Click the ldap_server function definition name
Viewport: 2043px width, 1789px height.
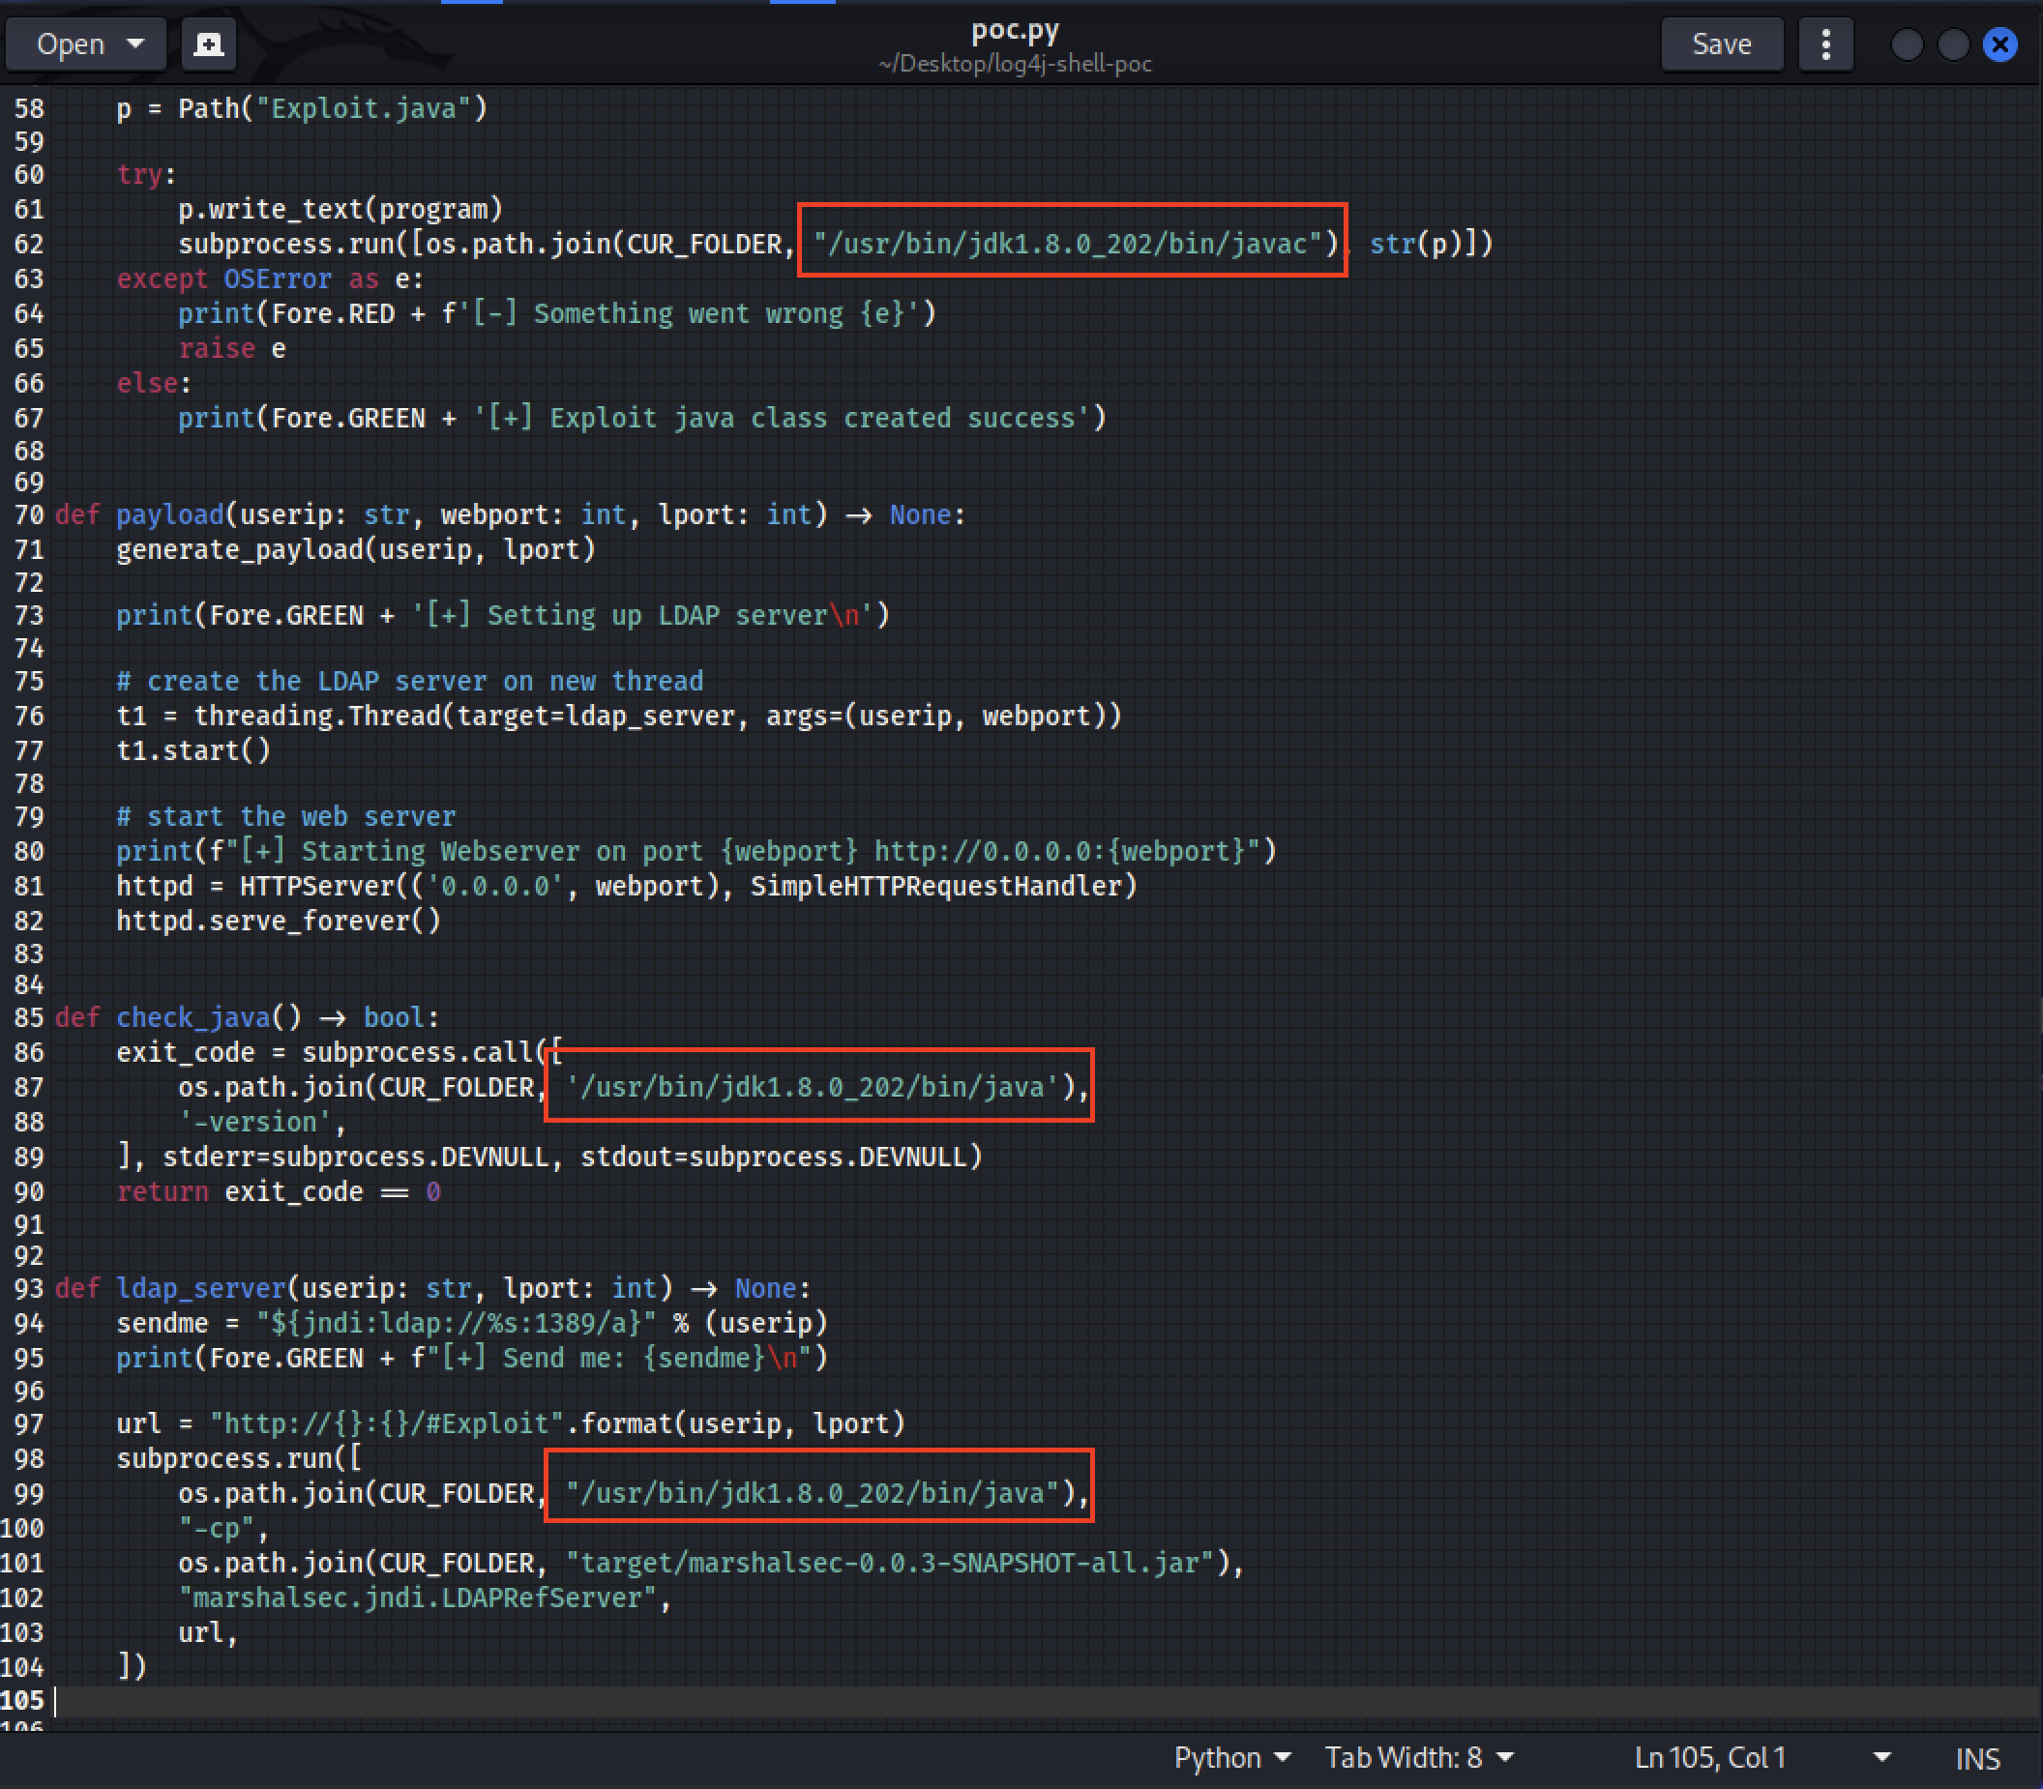tap(199, 1289)
